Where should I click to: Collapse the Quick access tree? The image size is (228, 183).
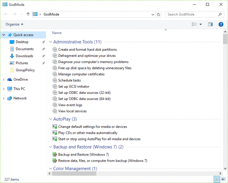click(x=4, y=35)
